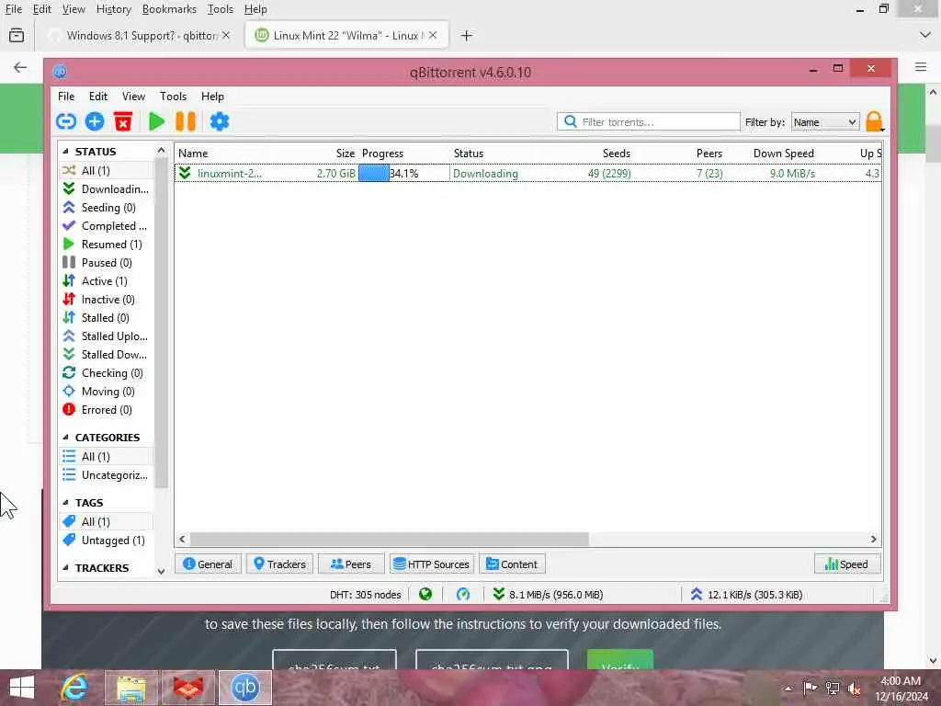Select the Uncategorized category filter

(107, 475)
